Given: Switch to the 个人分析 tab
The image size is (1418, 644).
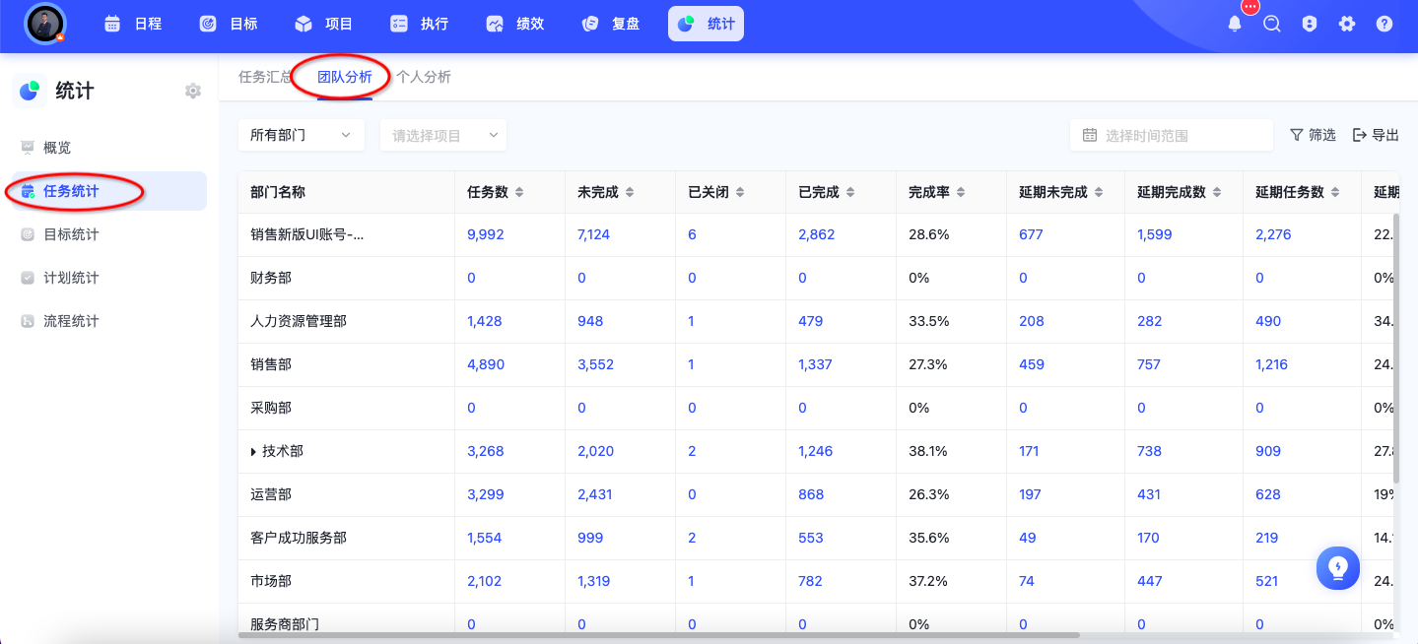Looking at the screenshot, I should click(424, 77).
